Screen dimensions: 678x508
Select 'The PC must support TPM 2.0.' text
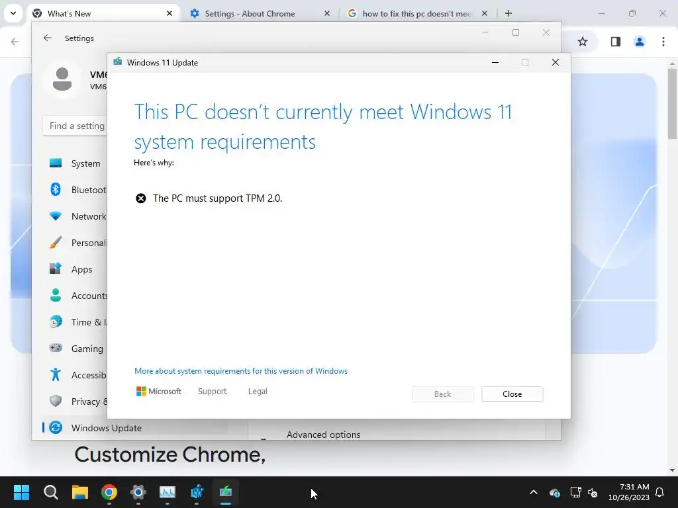tap(217, 198)
